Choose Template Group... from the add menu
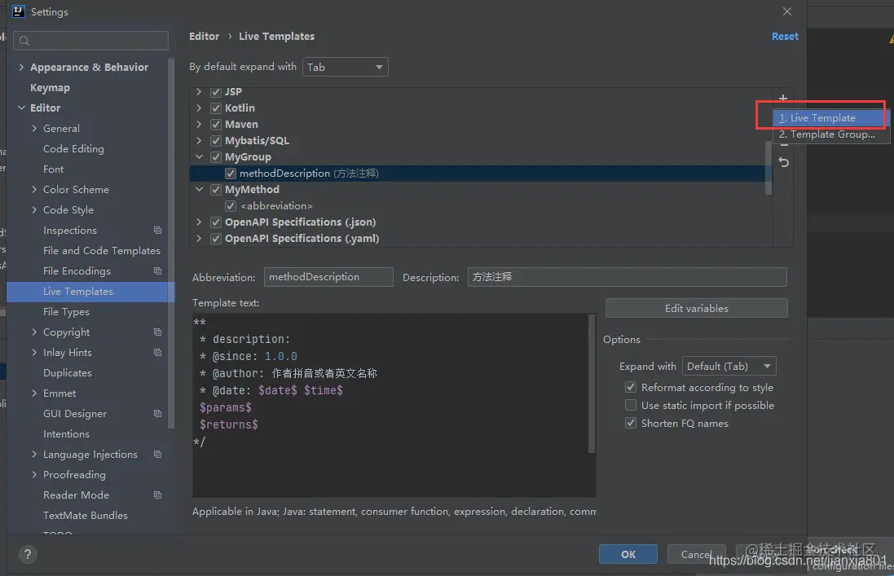The width and height of the screenshot is (894, 576). coord(830,134)
